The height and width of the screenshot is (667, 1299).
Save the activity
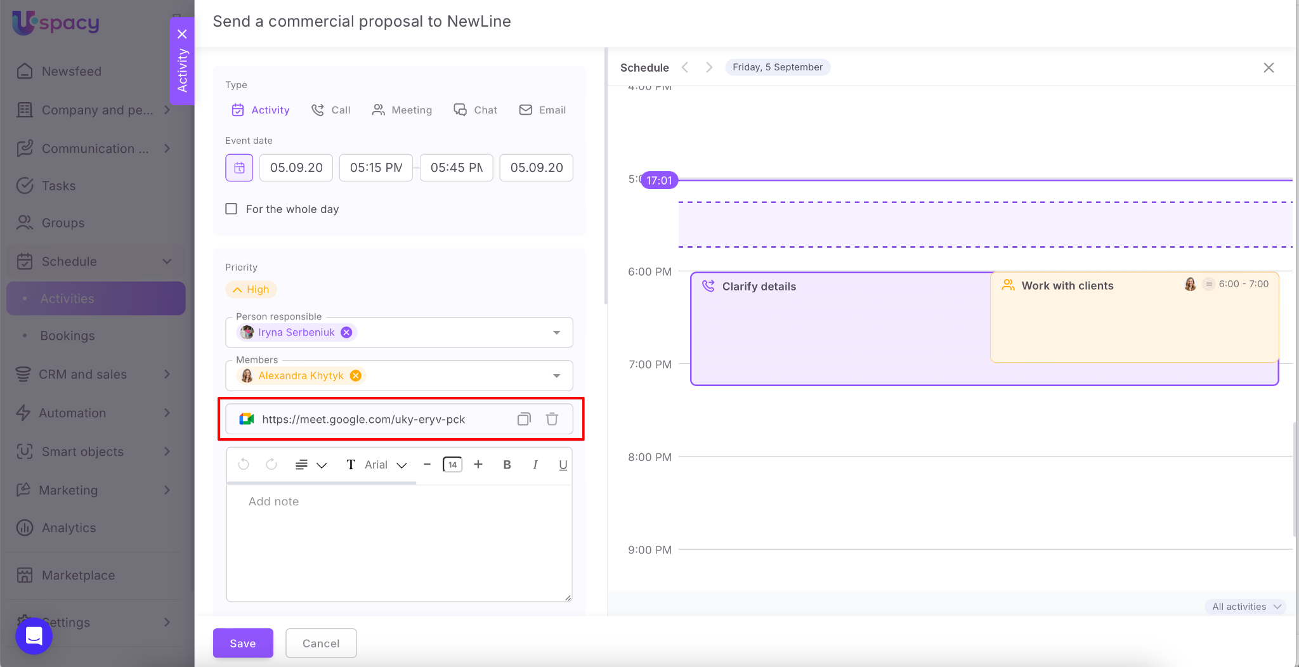tap(243, 643)
